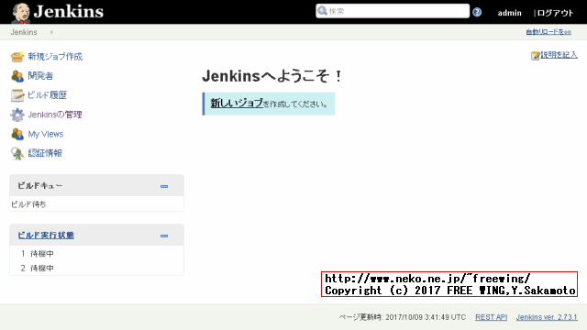The width and height of the screenshot is (587, 330).
Task: Click ビルドキュー panel title
Action: (x=40, y=185)
